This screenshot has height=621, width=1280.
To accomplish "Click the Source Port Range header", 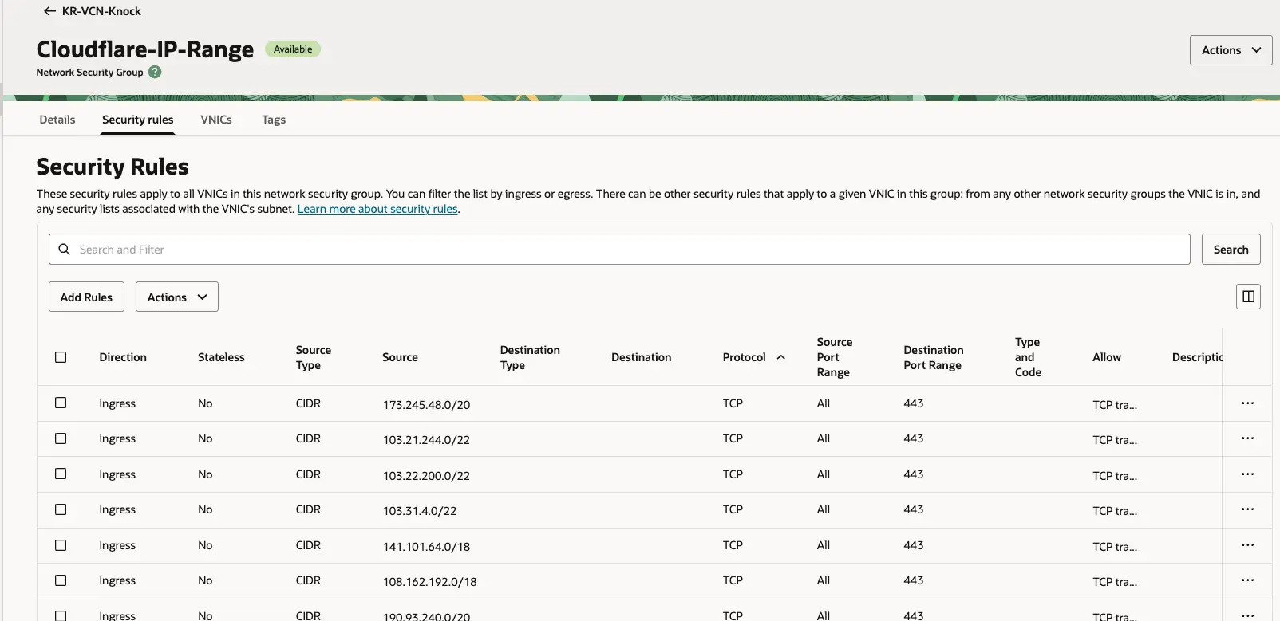I will click(834, 357).
